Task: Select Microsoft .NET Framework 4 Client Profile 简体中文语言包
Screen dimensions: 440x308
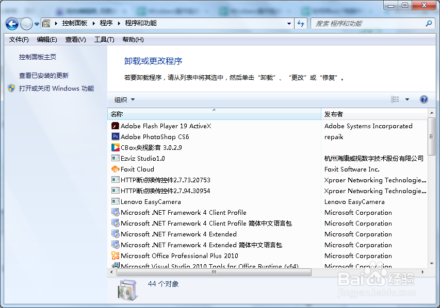Action: click(206, 224)
